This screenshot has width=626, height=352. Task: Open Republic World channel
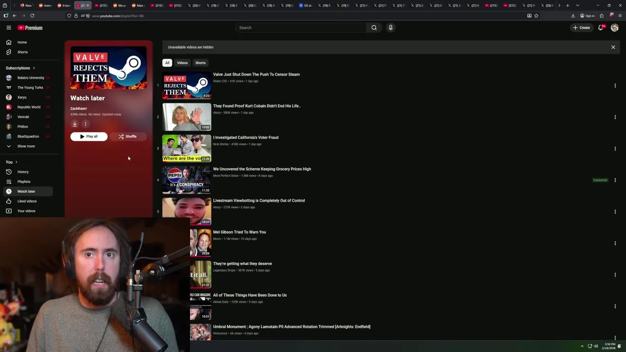(x=29, y=107)
